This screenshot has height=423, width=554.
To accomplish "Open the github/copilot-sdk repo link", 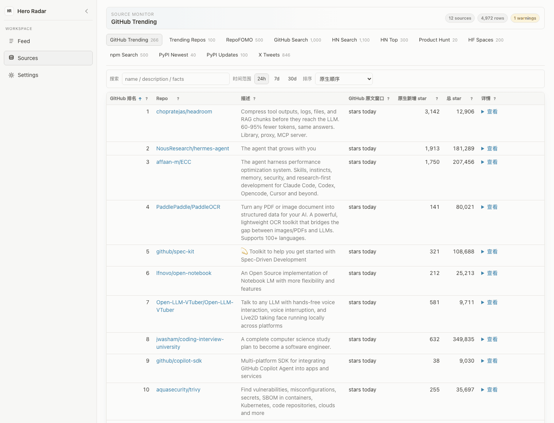I will [x=179, y=361].
